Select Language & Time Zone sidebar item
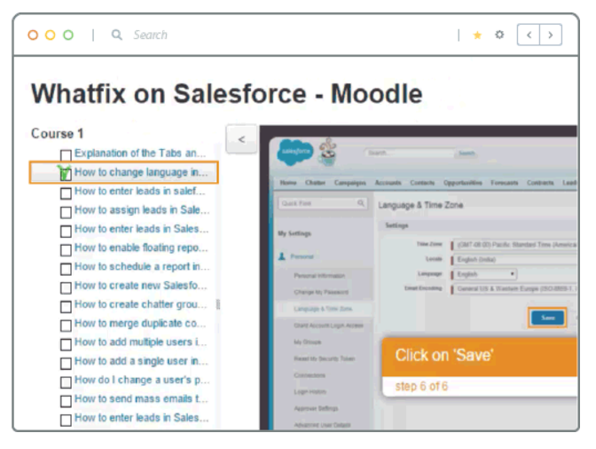Viewport: 596px width, 449px height. pyautogui.click(x=323, y=309)
